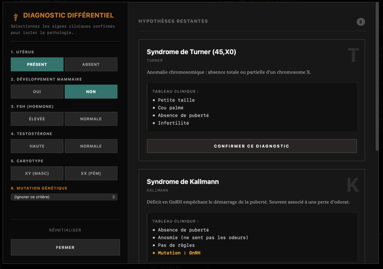Screen dimensions: 383x269
Task: Click the results panel vertical scrollbar
Action: 377,75
